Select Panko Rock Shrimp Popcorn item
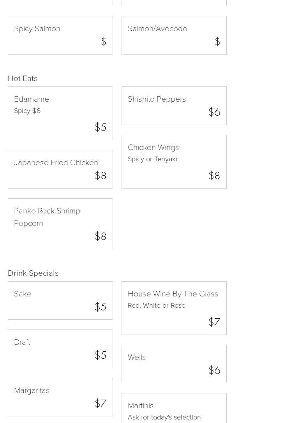Screen dimensions: 300x423 pyautogui.click(x=60, y=224)
